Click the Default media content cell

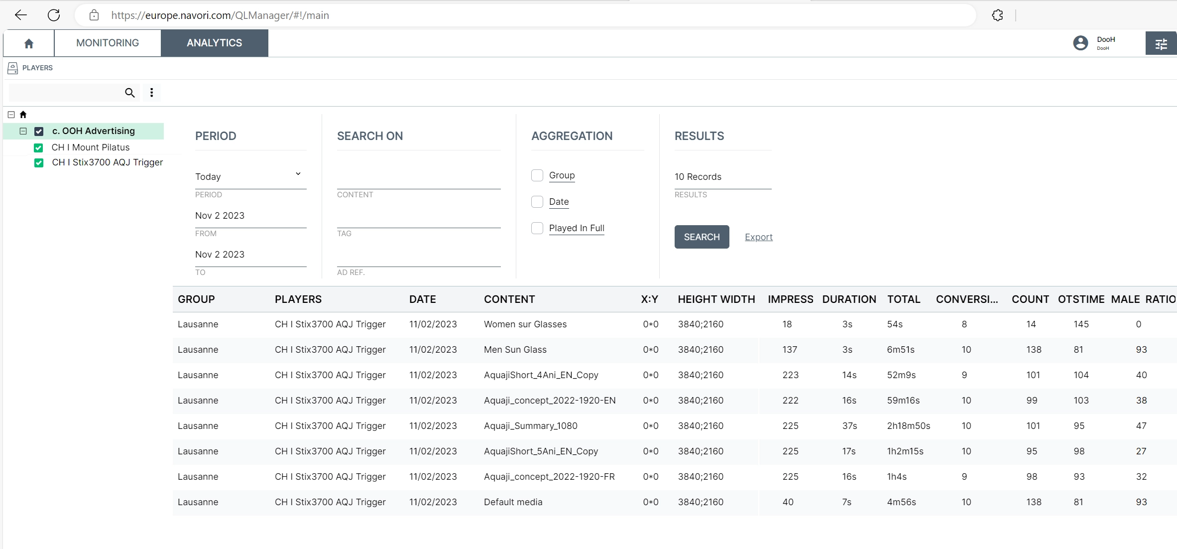click(x=513, y=502)
